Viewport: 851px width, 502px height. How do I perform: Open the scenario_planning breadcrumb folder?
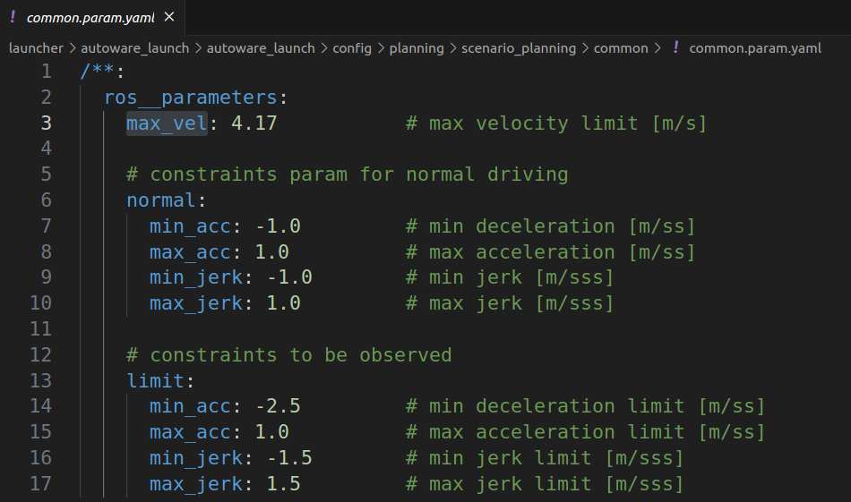click(x=519, y=48)
